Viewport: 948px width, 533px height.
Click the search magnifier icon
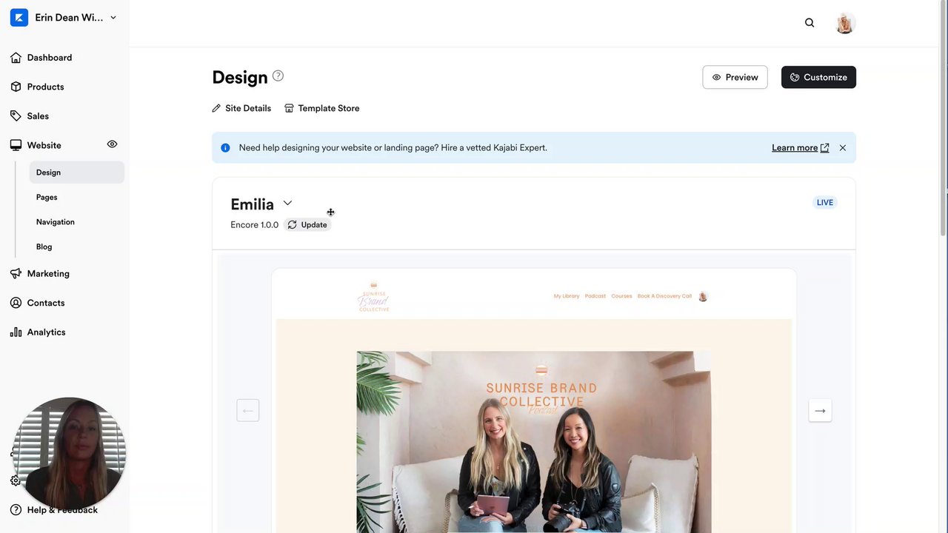(x=810, y=23)
